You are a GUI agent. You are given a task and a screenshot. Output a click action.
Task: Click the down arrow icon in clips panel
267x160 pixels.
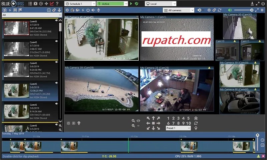[59, 10]
